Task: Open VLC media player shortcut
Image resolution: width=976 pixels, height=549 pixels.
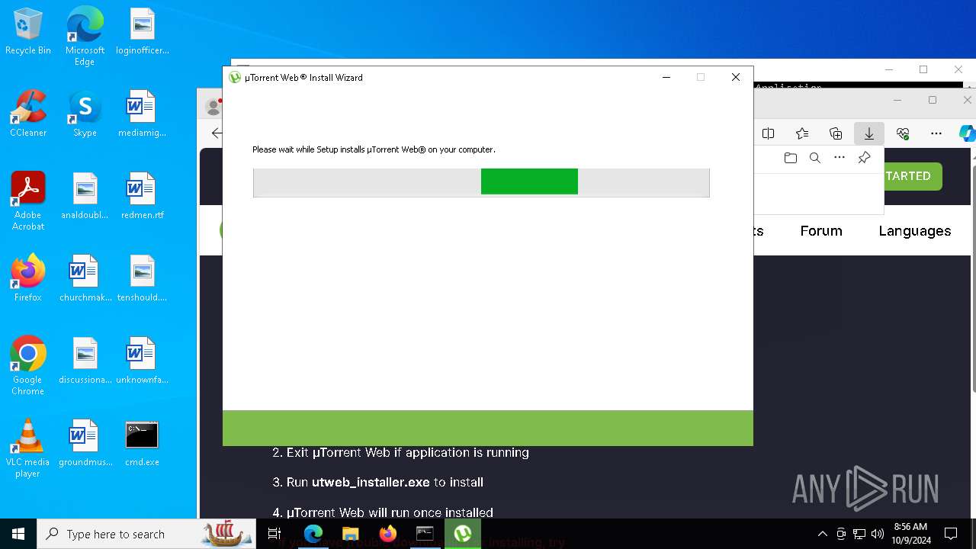Action: (x=28, y=448)
